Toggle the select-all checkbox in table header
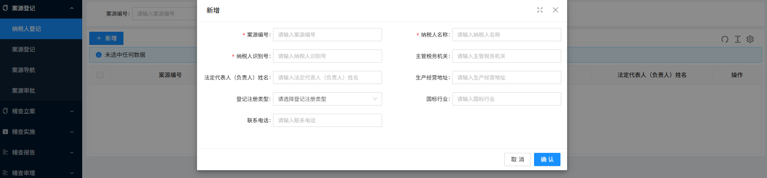The image size is (767, 178). (x=100, y=75)
